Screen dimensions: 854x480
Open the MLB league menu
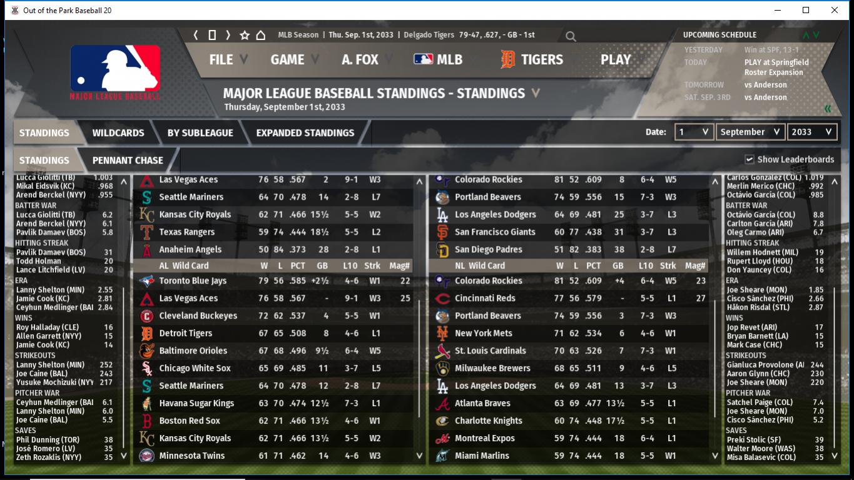438,59
